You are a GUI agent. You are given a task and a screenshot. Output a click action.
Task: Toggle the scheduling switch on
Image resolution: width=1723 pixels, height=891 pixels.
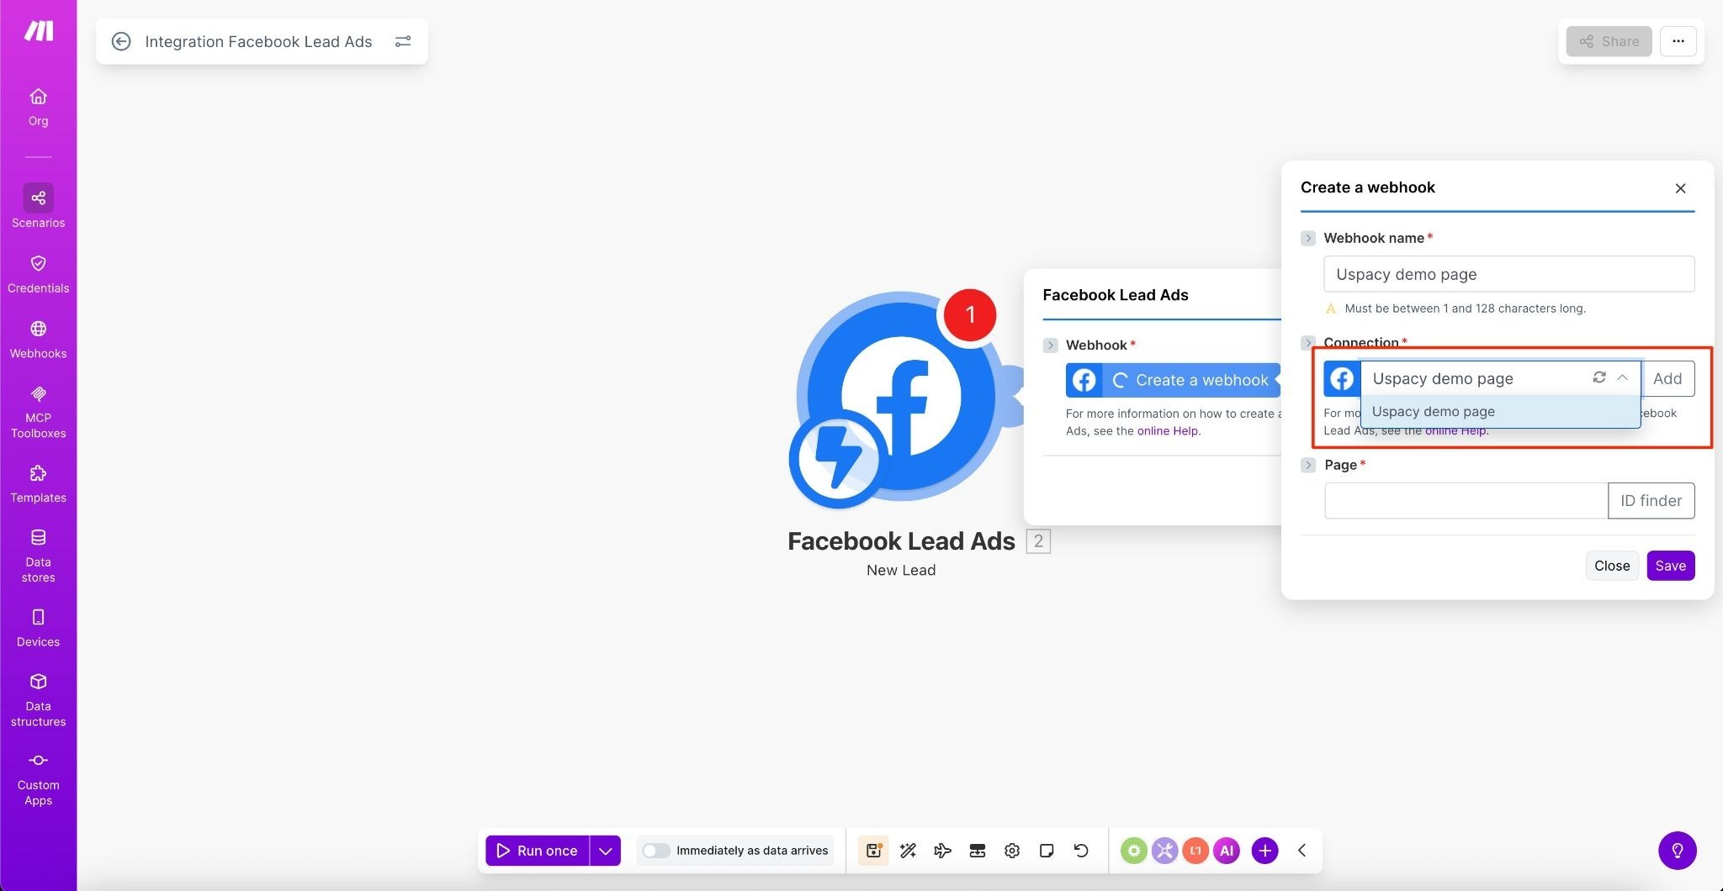click(x=655, y=851)
